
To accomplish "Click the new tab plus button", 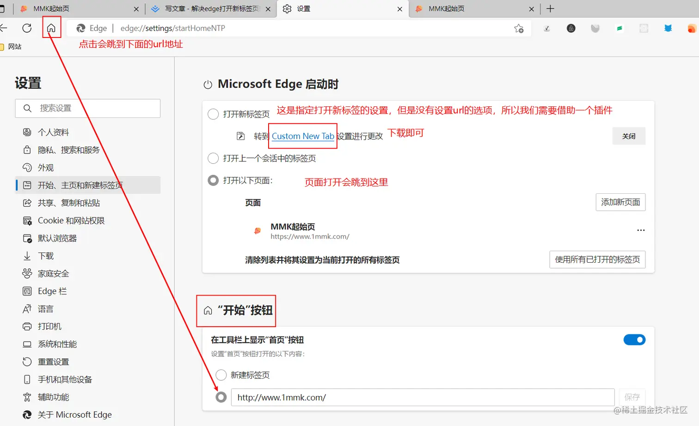I will click(x=550, y=9).
